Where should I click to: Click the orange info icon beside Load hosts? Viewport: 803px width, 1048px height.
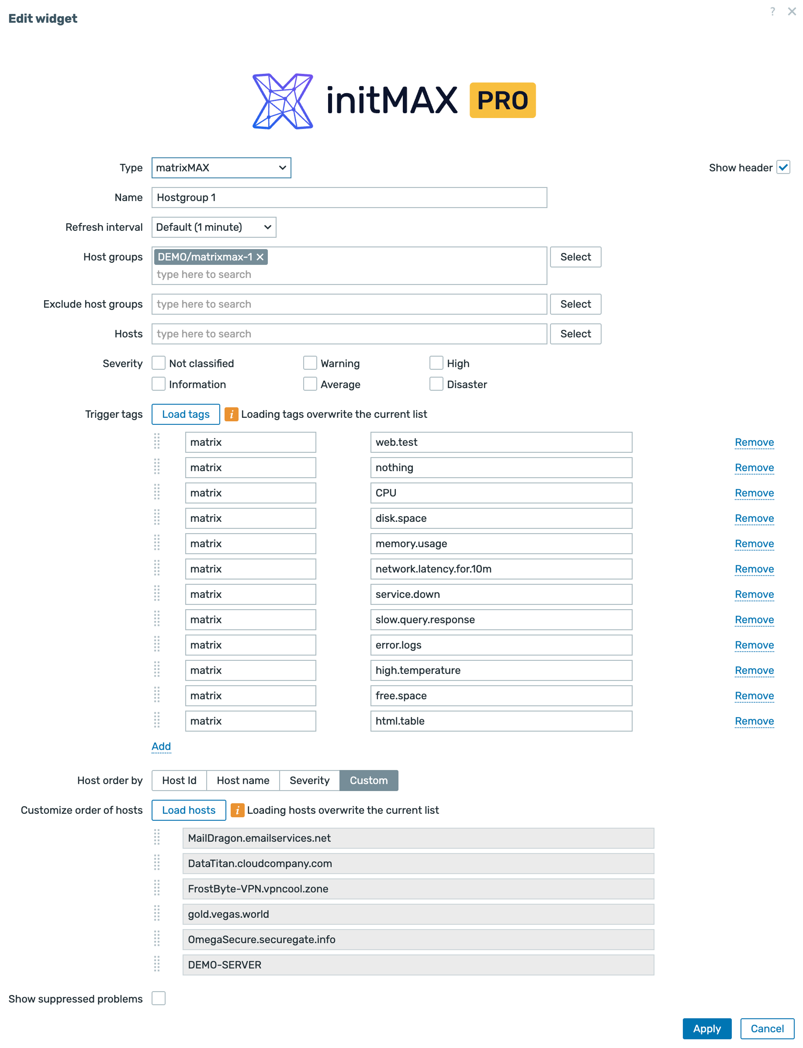[237, 810]
